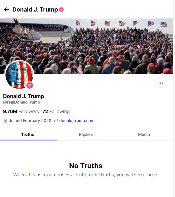Click the Joined February 2022 text
This screenshot has height=197, width=175.
[x=30, y=121]
